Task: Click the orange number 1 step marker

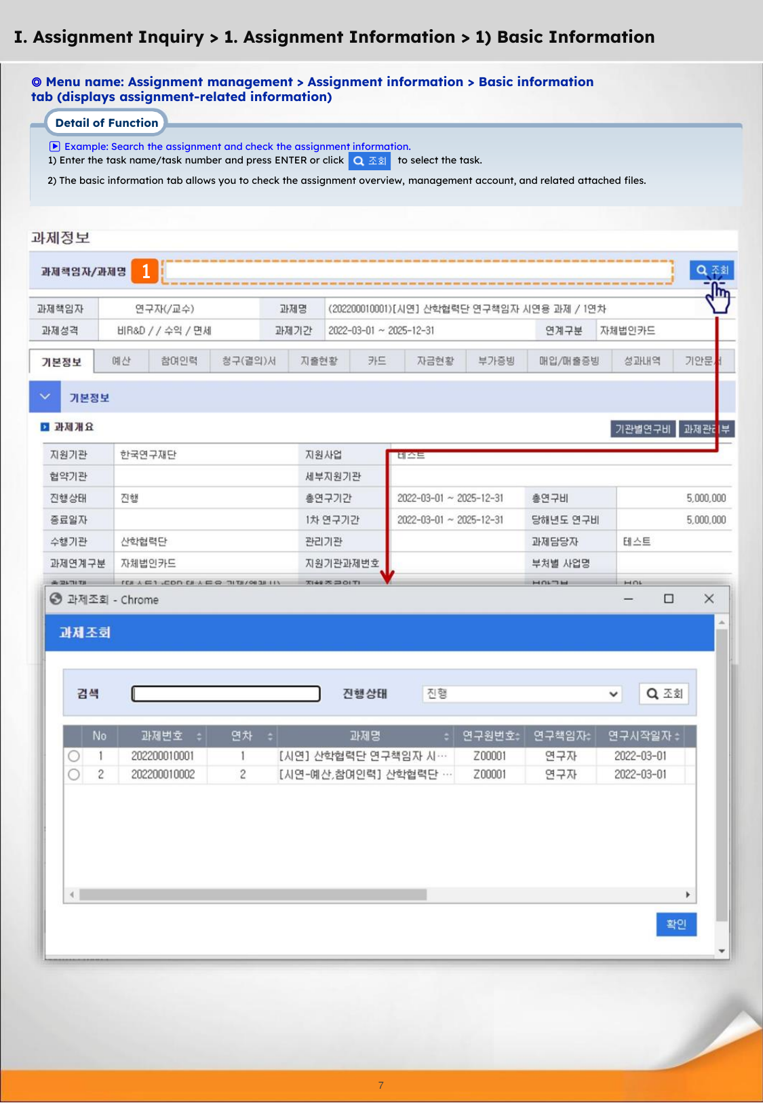Action: (x=145, y=271)
